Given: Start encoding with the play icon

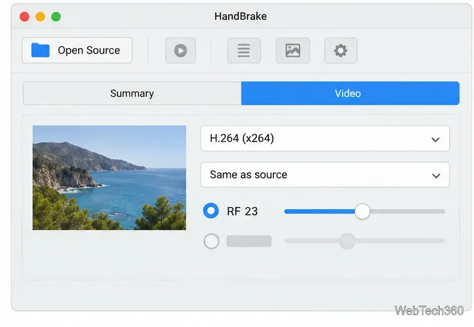Looking at the screenshot, I should tap(181, 51).
